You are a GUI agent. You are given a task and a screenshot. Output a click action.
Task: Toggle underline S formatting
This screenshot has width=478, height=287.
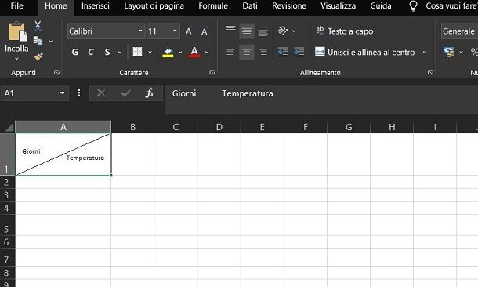coord(107,53)
